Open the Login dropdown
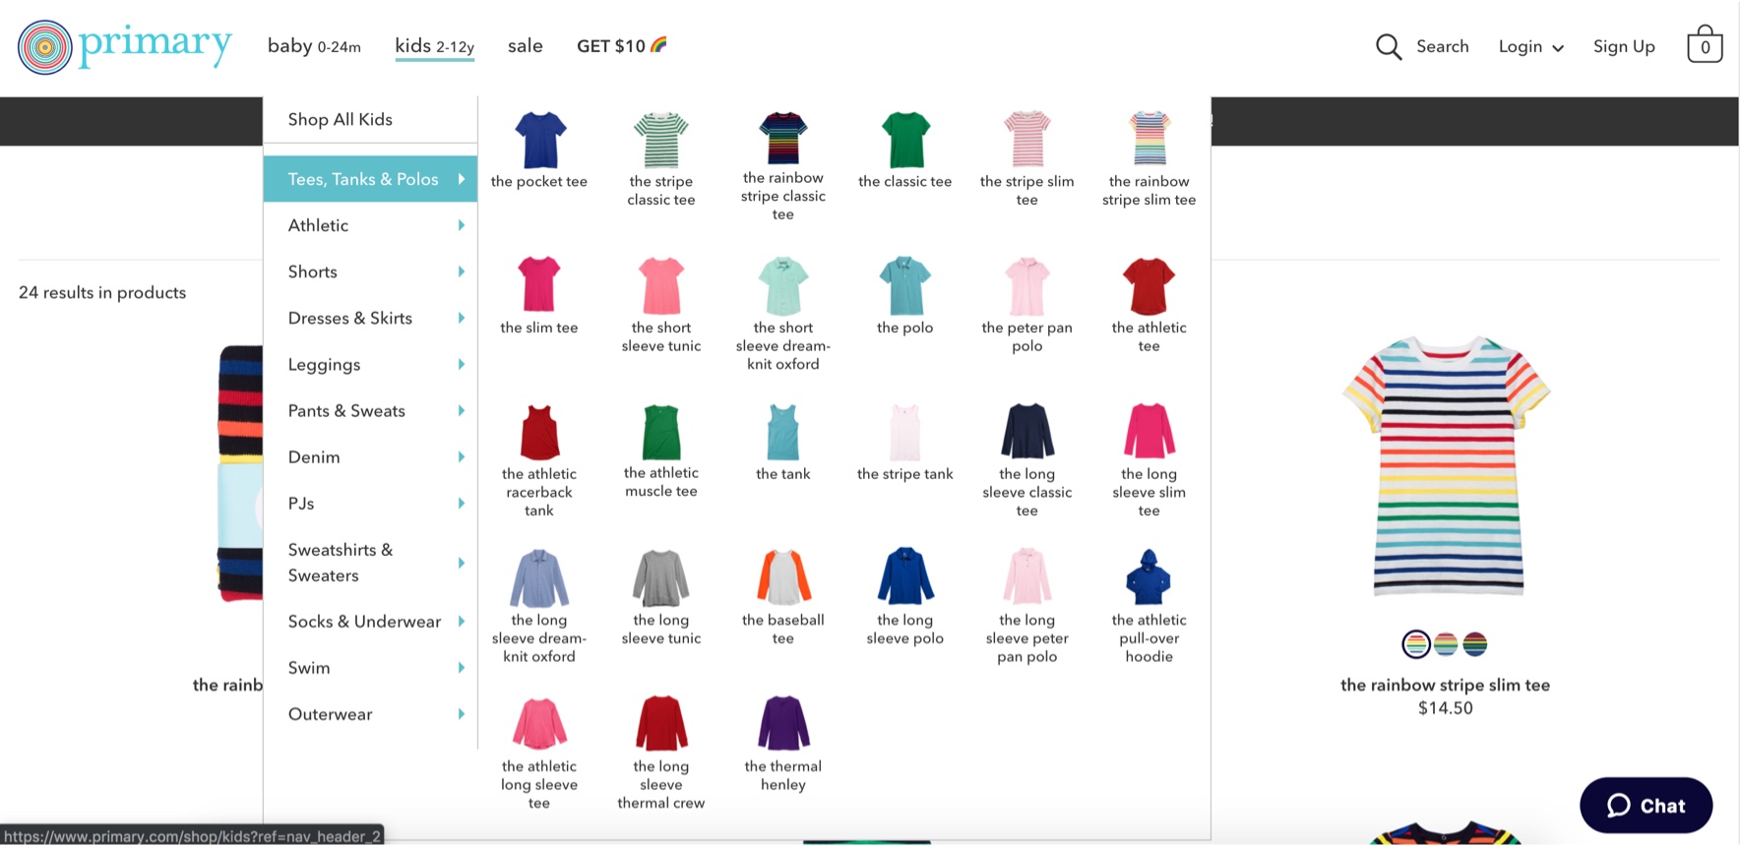The image size is (1740, 846). click(1530, 46)
